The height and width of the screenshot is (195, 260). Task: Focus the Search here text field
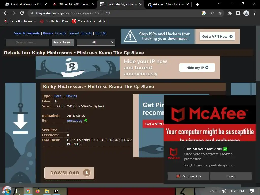click(x=27, y=42)
